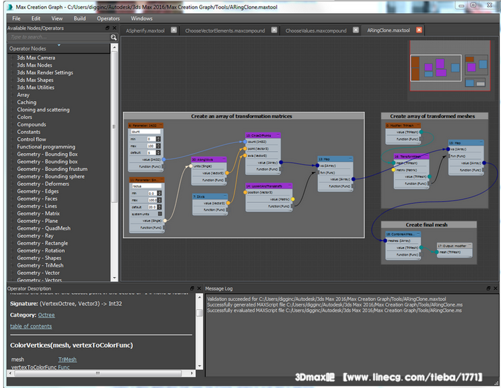
Task: Collapse the 14: LookAtAndTranslateTo node
Action: pos(289,186)
